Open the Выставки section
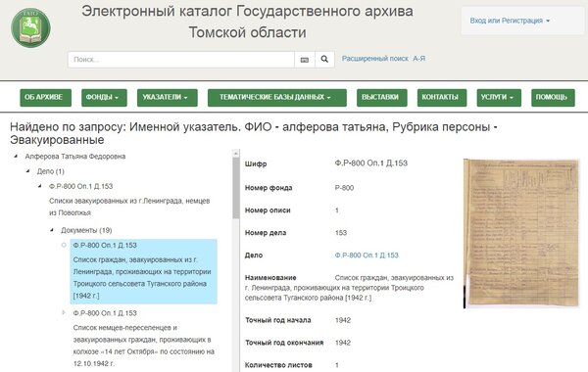Viewport: 588px width, 372px height. (382, 97)
